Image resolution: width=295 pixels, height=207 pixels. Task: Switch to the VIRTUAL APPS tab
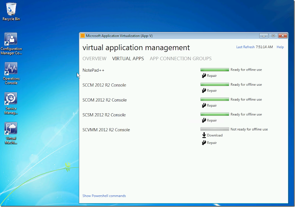128,58
